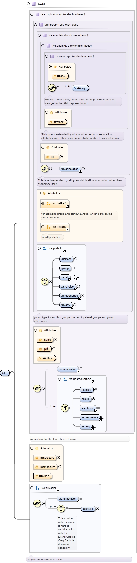Select the ##any wildcard element
The height and width of the screenshot is (563, 137).
point(81,88)
